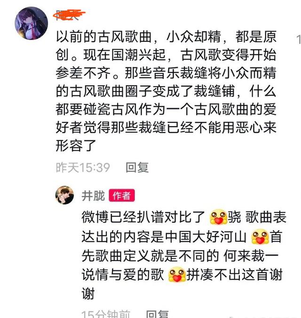Tap the partial like count beside first comment
301x318 pixels.
coord(299,40)
